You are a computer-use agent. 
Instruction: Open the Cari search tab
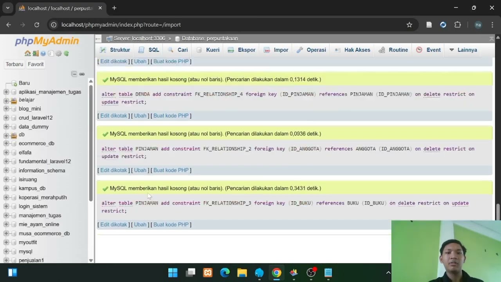coord(178,50)
